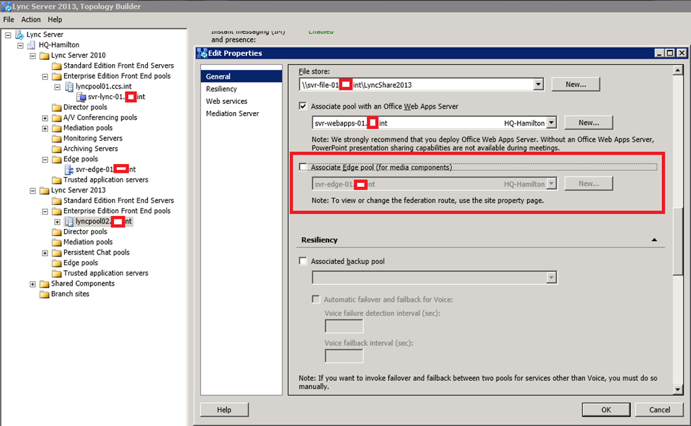Click the scrollbar up arrow in properties pane

678,70
